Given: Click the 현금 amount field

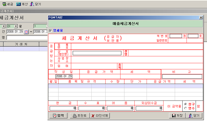Looking at the screenshot, I should (x=63, y=108).
